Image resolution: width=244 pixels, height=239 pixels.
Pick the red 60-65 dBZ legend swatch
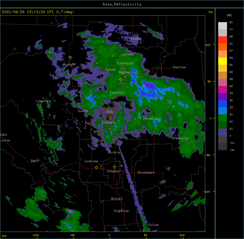[222, 40]
